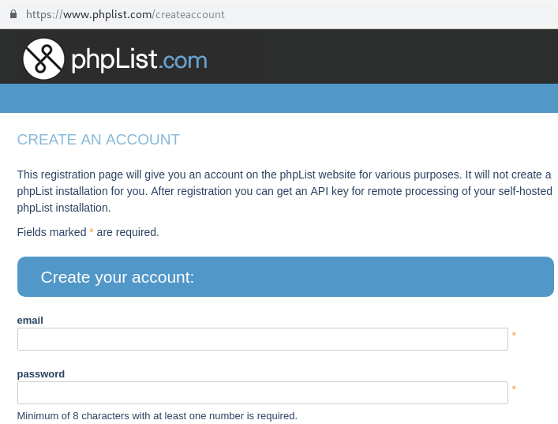This screenshot has height=424, width=558.
Task: Focus the email input field
Action: coord(262,339)
